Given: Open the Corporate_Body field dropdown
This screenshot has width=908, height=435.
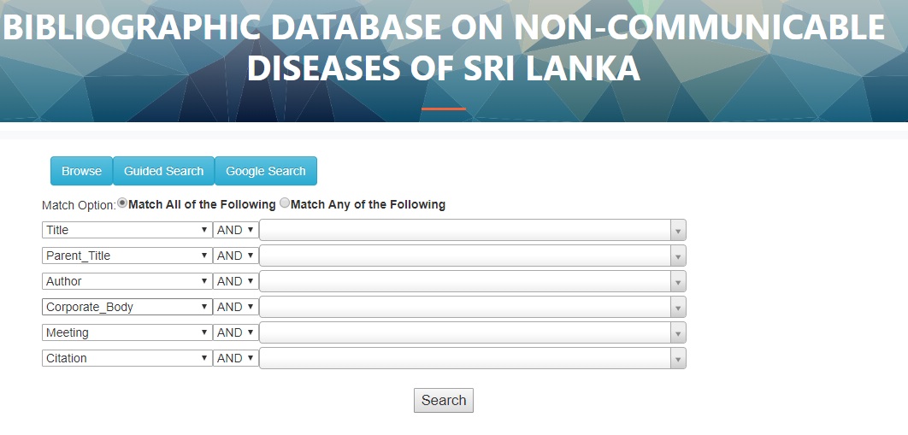Looking at the screenshot, I should (127, 307).
